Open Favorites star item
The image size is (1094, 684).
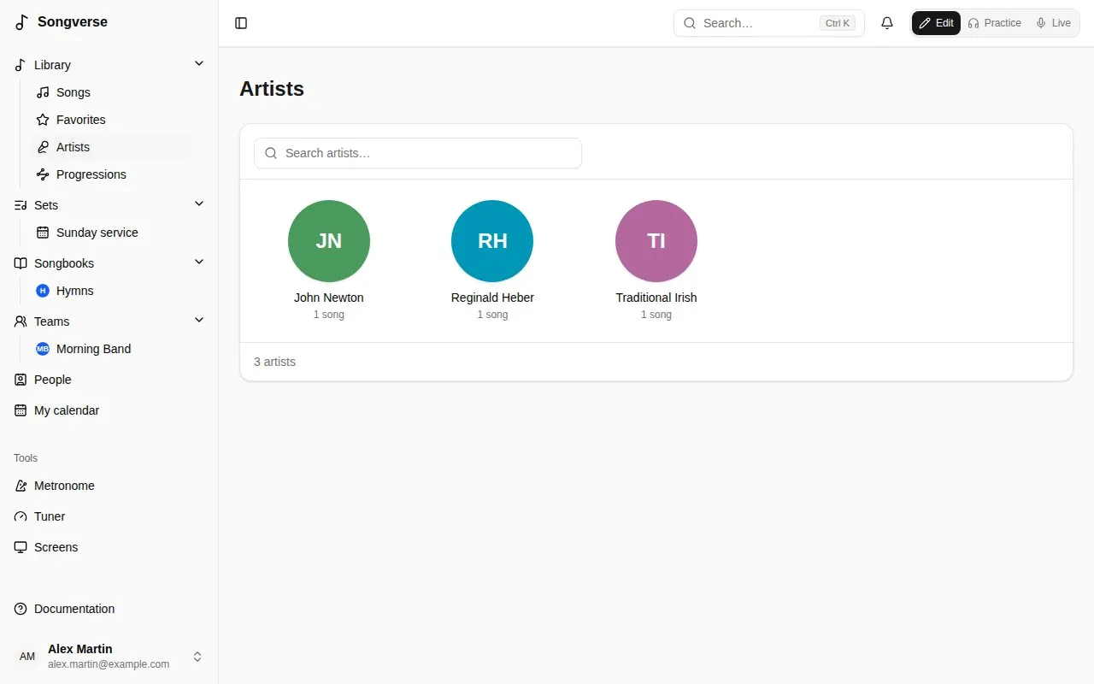click(109, 120)
